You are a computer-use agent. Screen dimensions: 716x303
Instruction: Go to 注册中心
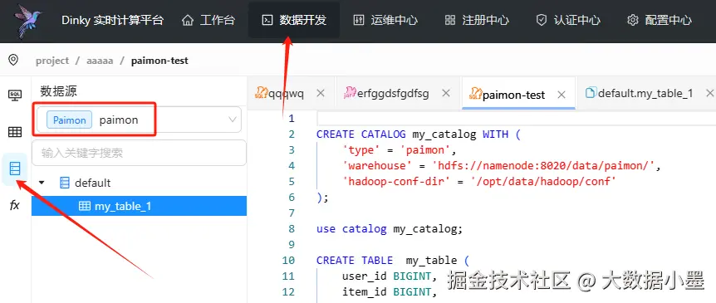point(477,20)
